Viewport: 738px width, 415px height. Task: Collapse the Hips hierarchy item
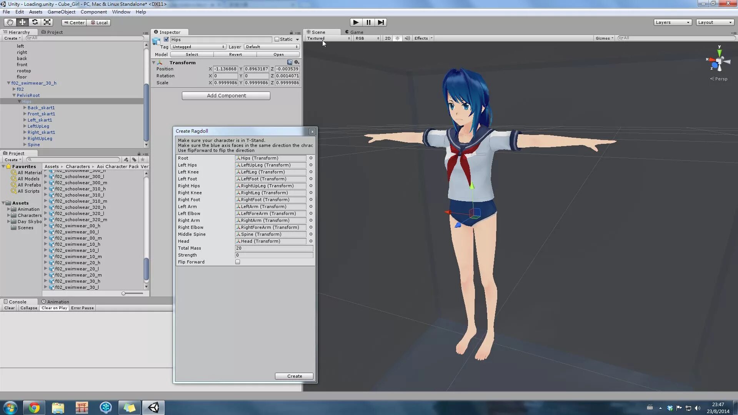[x=20, y=102]
